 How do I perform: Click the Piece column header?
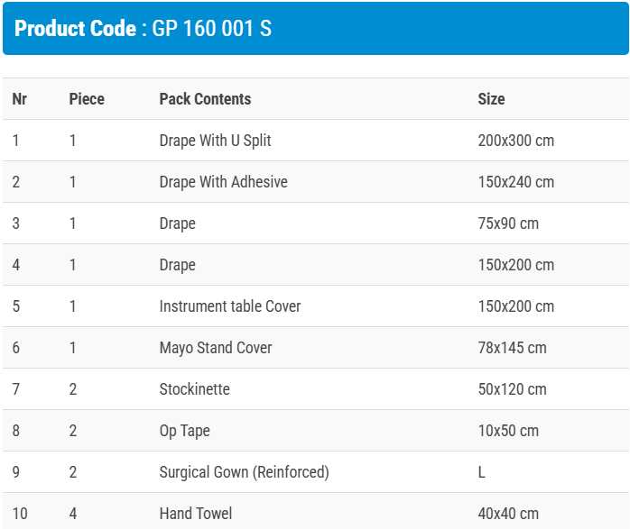[87, 99]
